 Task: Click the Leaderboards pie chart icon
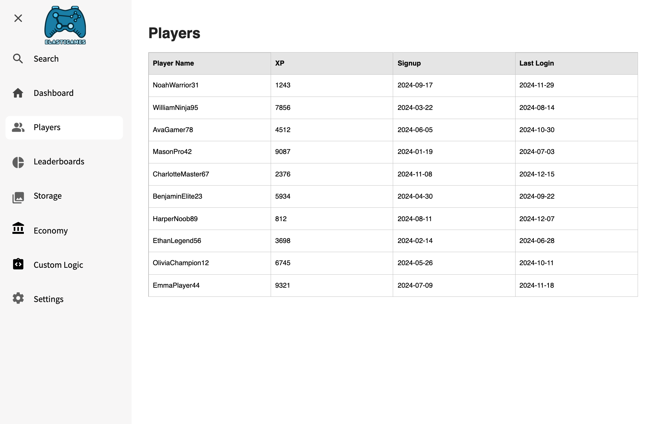pyautogui.click(x=18, y=162)
